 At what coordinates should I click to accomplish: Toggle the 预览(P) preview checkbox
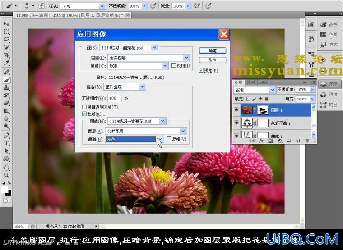[201, 70]
